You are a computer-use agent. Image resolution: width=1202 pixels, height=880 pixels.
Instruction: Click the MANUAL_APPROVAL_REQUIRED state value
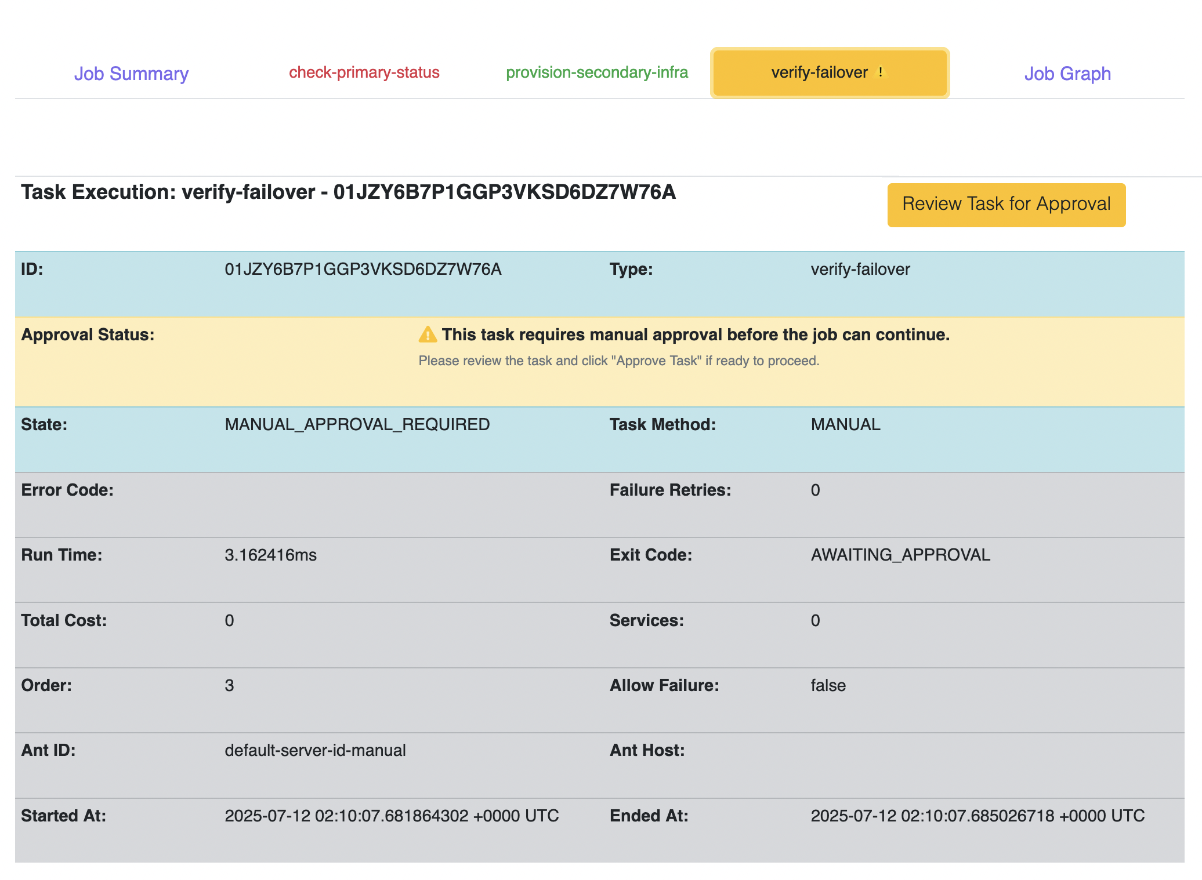[357, 425]
